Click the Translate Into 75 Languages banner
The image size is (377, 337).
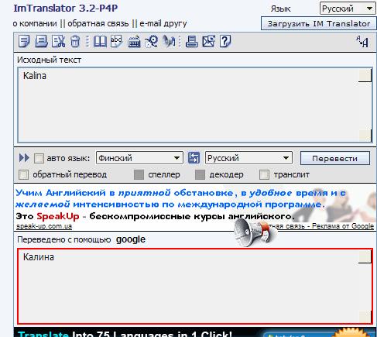(195, 332)
